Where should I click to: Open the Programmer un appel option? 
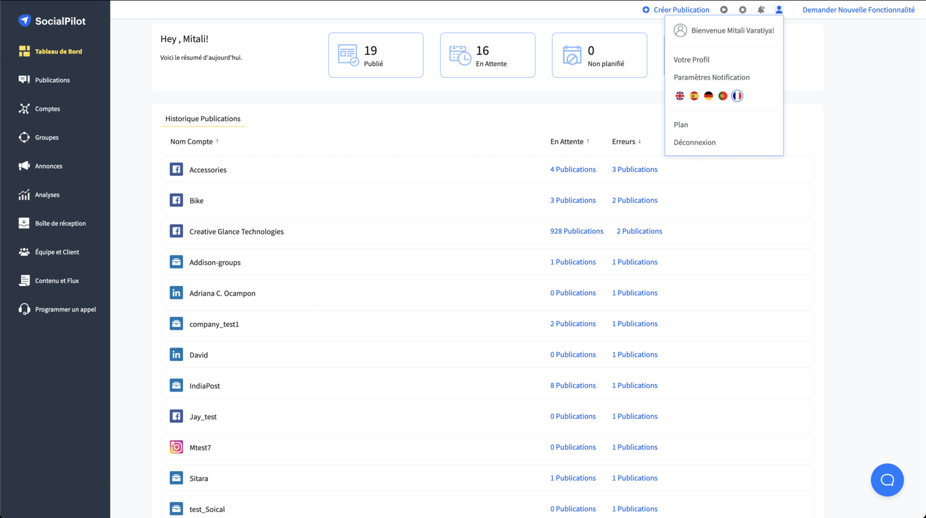click(65, 309)
